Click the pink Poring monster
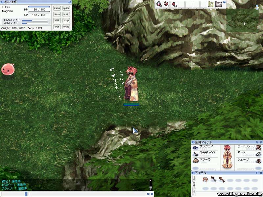This screenshot has height=197, width=263. 7,69
